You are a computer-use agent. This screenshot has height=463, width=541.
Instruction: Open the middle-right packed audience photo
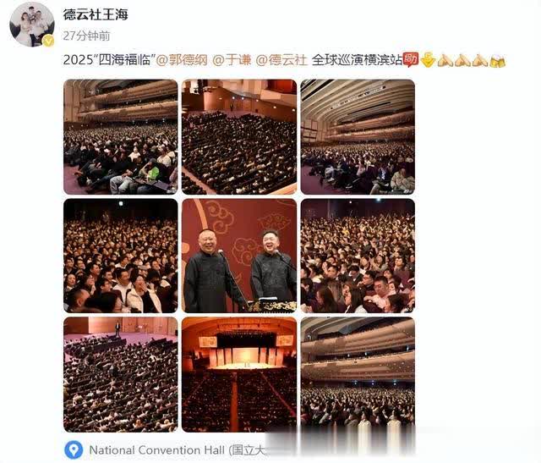358,256
